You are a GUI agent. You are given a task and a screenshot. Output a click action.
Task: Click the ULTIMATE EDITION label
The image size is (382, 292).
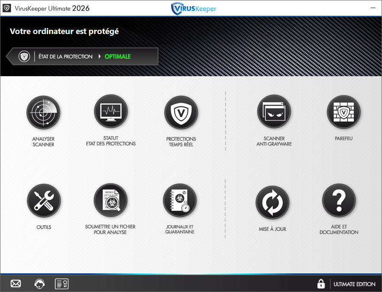(354, 284)
